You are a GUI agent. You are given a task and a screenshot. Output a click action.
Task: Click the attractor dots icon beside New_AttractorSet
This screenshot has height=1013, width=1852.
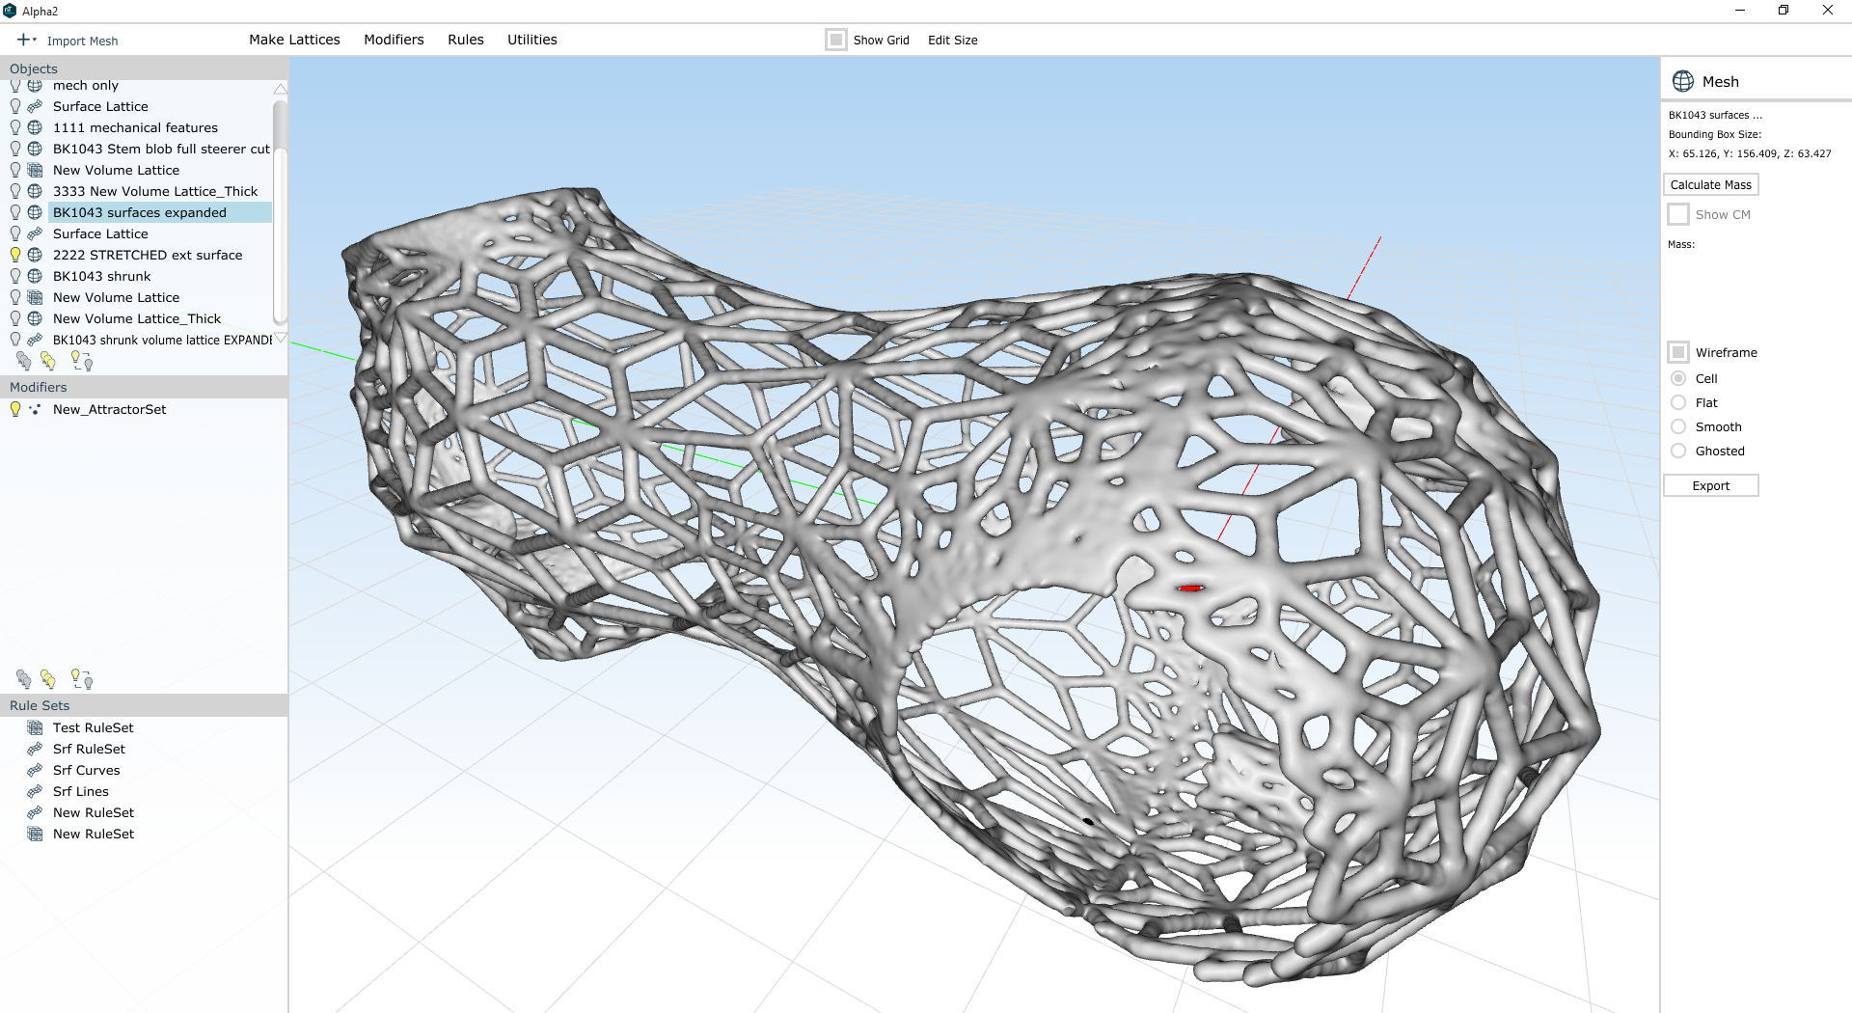click(35, 409)
